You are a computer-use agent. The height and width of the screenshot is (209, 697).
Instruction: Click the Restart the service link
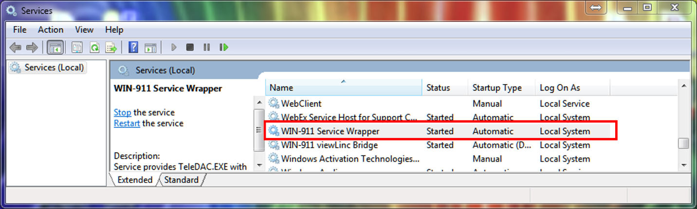click(127, 123)
